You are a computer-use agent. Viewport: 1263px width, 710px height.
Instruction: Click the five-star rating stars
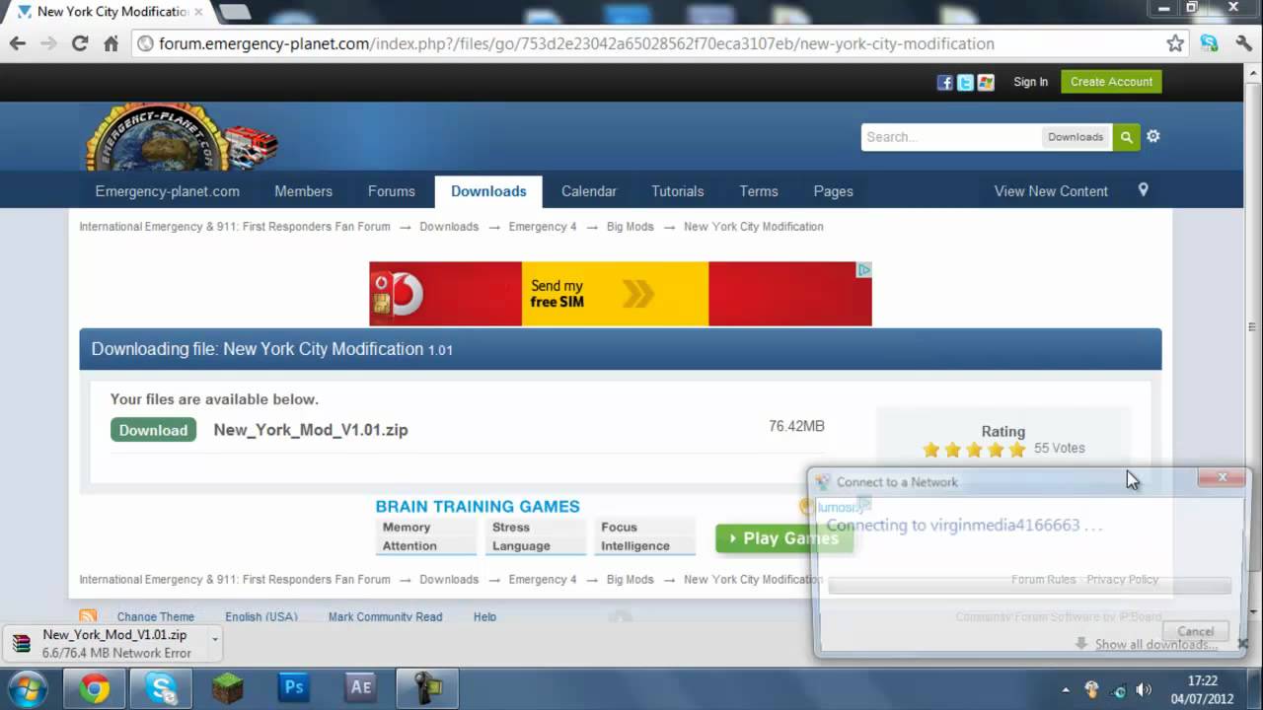pyautogui.click(x=974, y=450)
